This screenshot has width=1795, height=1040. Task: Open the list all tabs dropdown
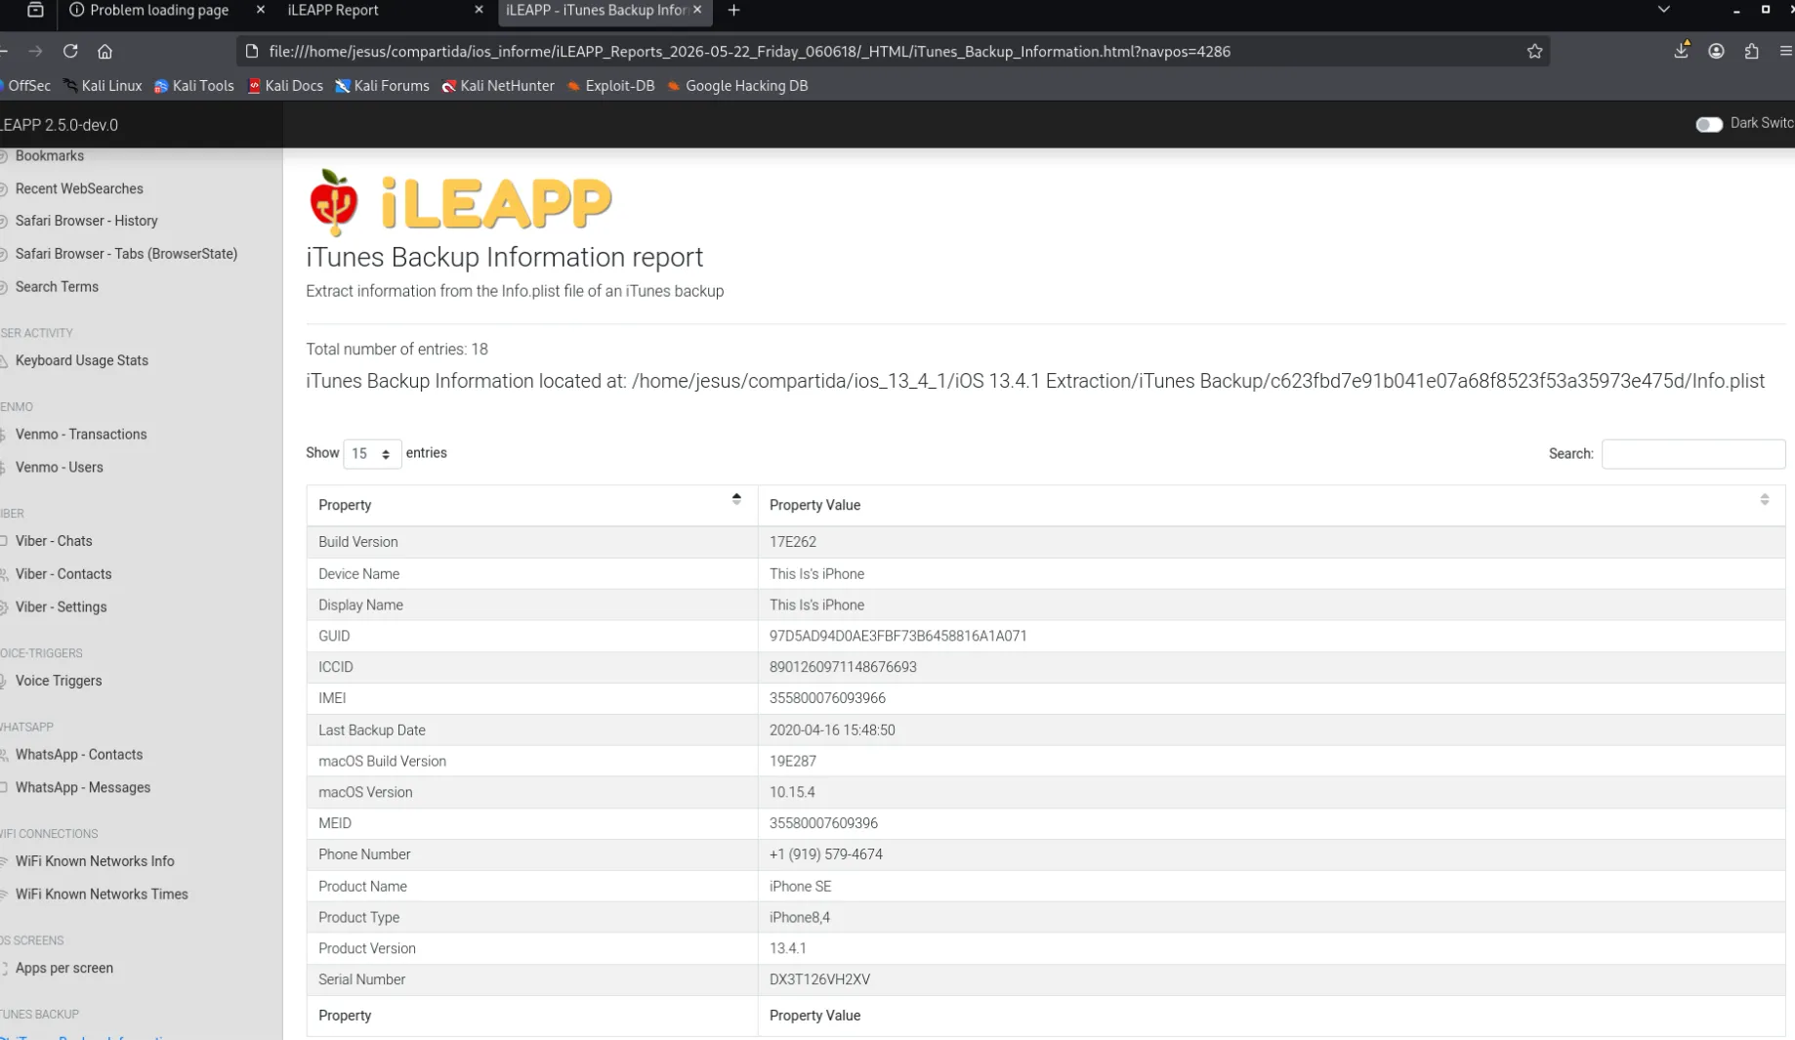point(1663,10)
